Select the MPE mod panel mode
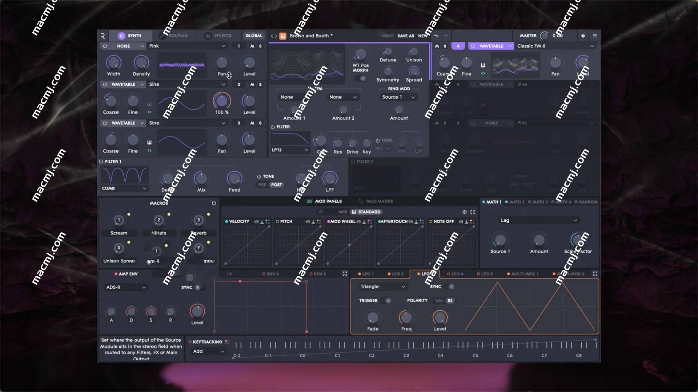The image size is (698, 392). pos(342,212)
